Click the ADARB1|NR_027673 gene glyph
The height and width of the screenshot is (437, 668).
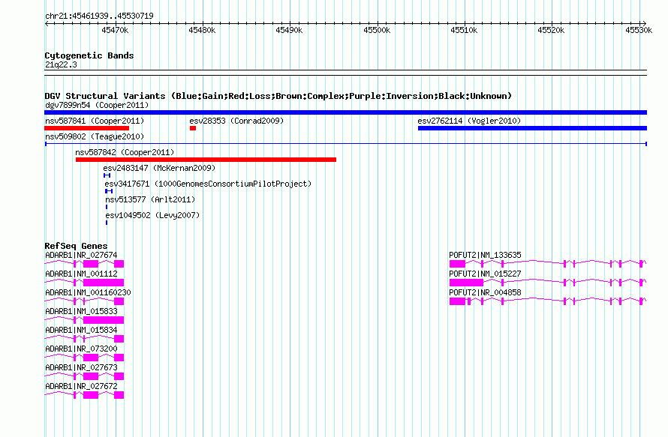point(84,376)
